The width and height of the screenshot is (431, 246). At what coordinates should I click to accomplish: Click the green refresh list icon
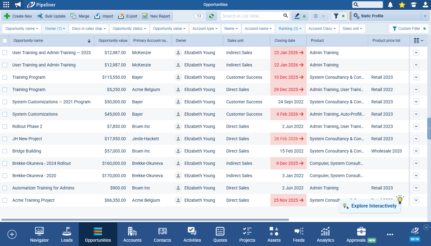tap(211, 16)
